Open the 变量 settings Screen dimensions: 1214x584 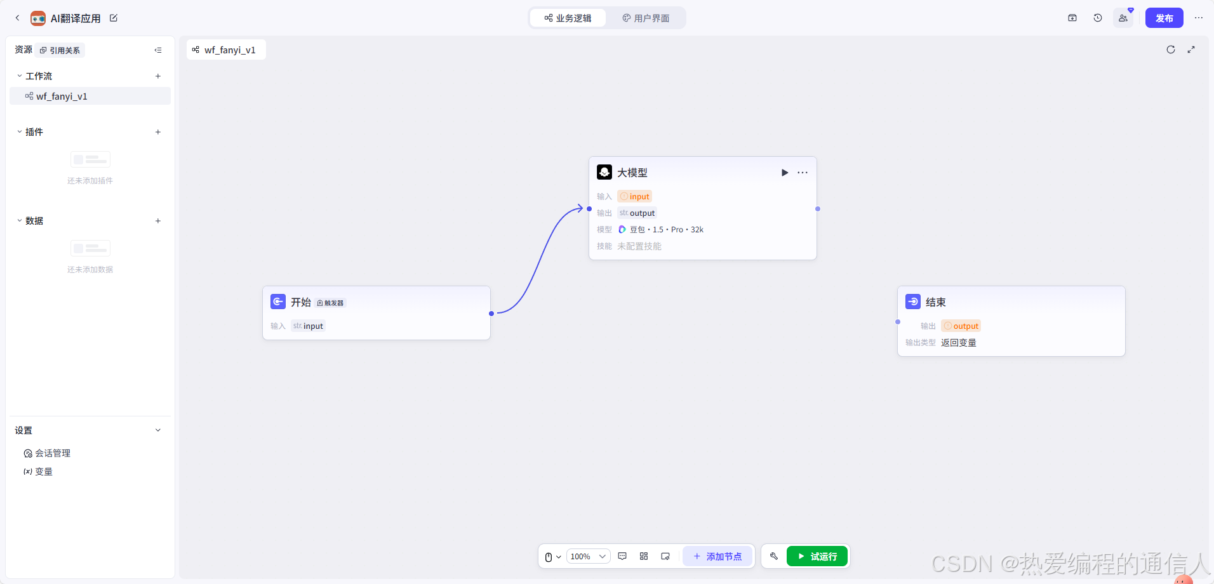point(38,472)
